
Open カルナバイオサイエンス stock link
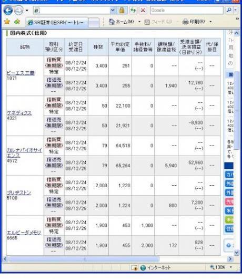click(x=24, y=152)
